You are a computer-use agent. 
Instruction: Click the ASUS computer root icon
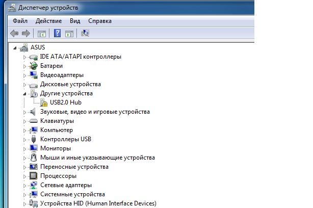(x=24, y=47)
